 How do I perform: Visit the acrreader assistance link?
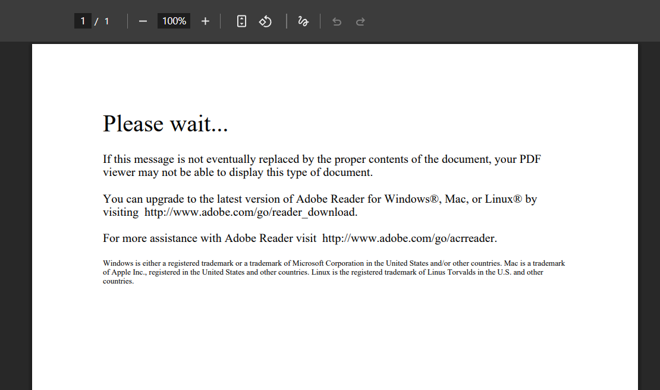tap(407, 238)
